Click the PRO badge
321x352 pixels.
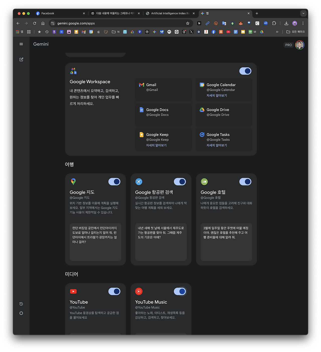pos(289,45)
